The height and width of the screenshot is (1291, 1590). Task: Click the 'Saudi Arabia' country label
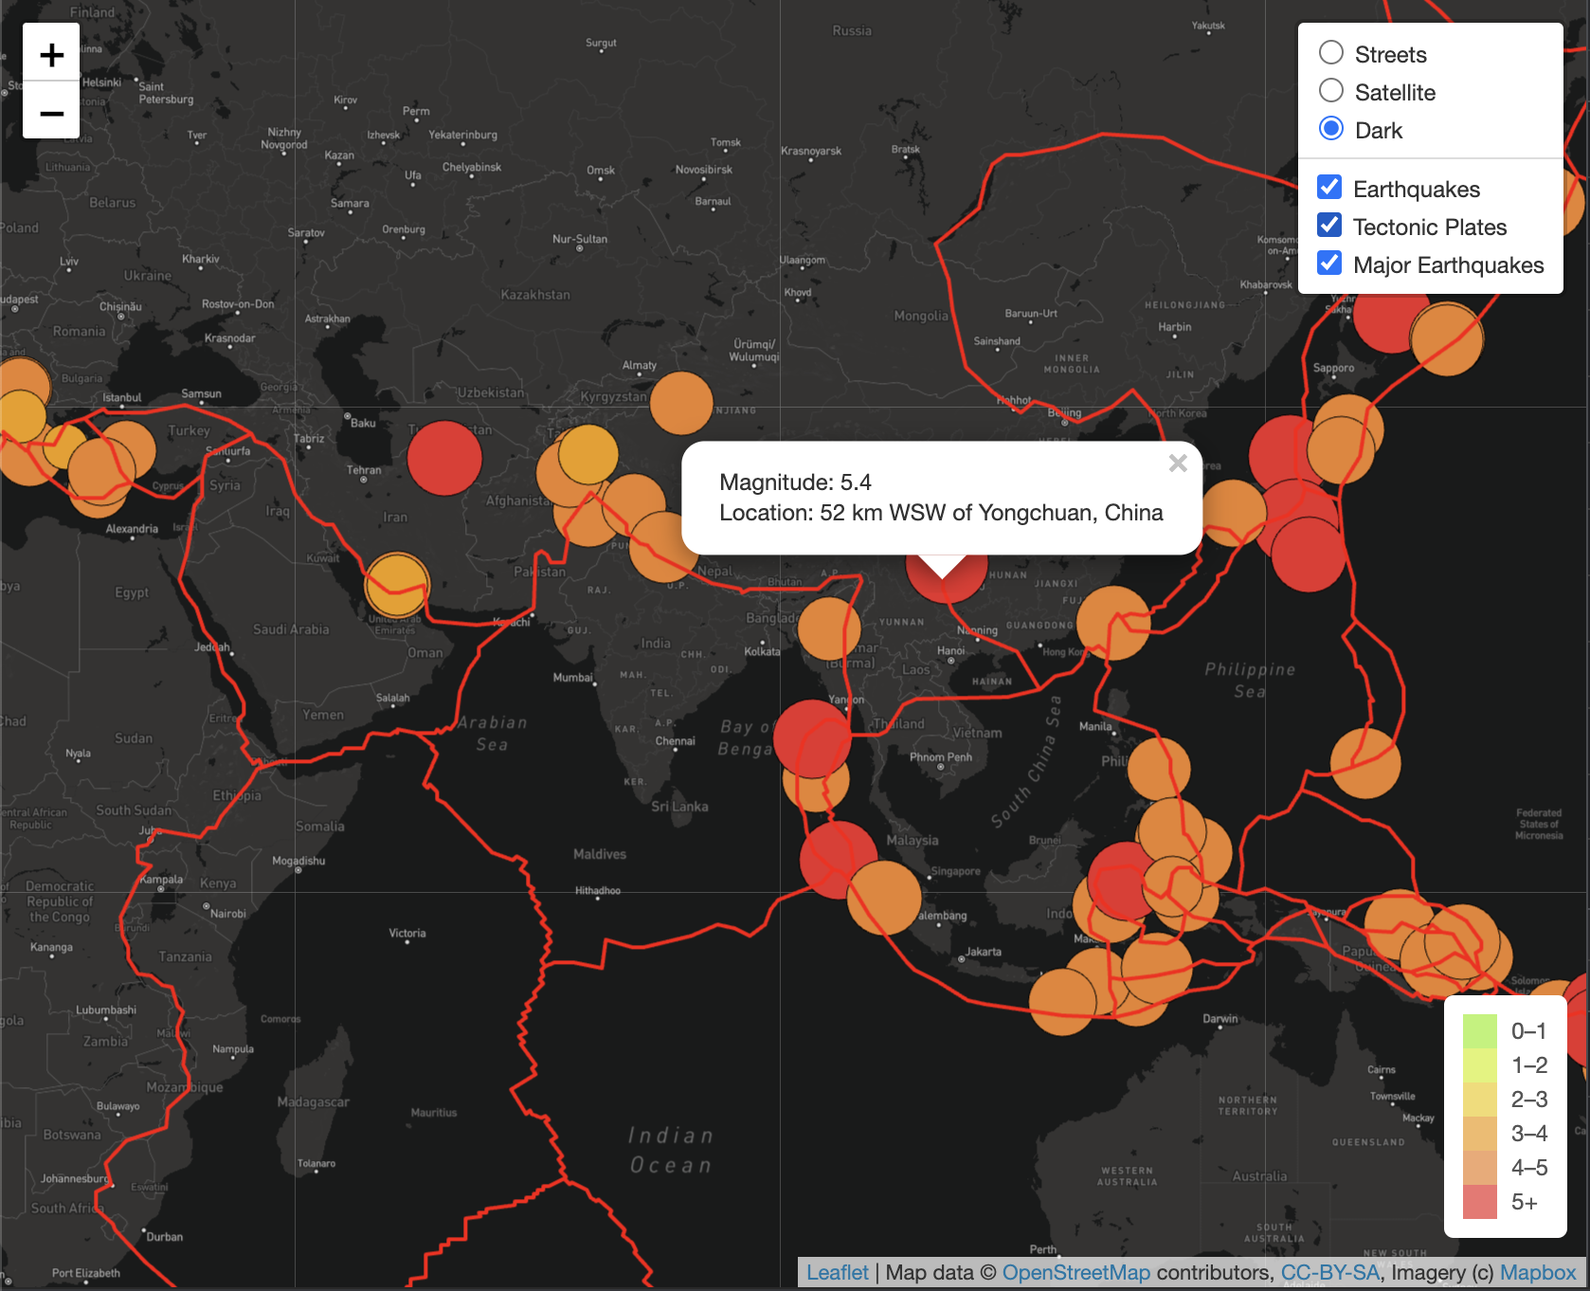click(x=291, y=629)
